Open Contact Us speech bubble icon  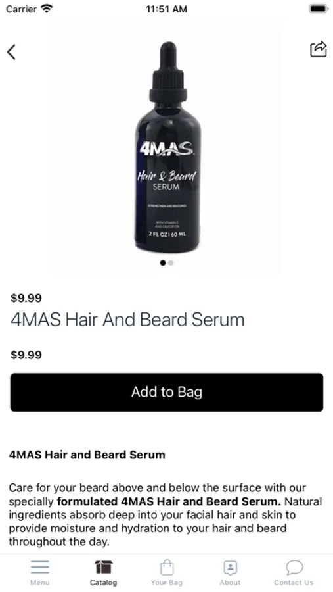[294, 567]
